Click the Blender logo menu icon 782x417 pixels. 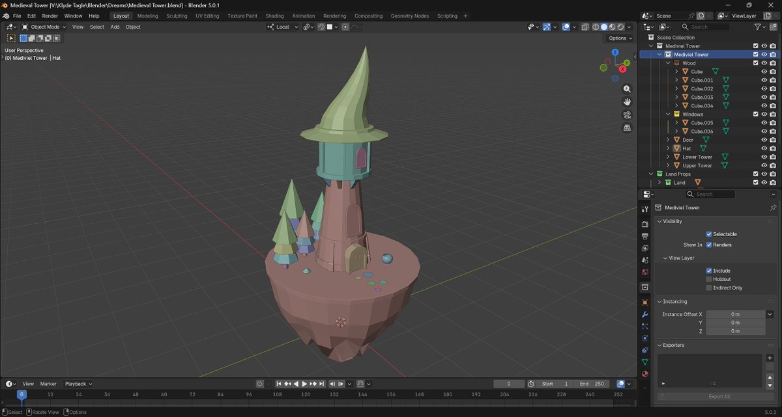click(x=6, y=16)
